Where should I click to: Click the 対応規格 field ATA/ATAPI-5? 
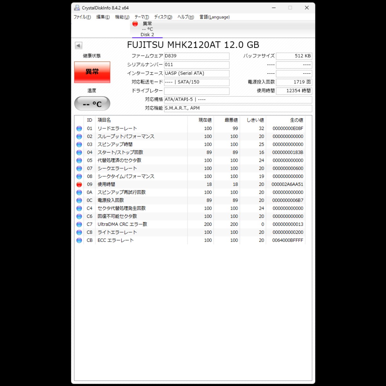(x=238, y=99)
